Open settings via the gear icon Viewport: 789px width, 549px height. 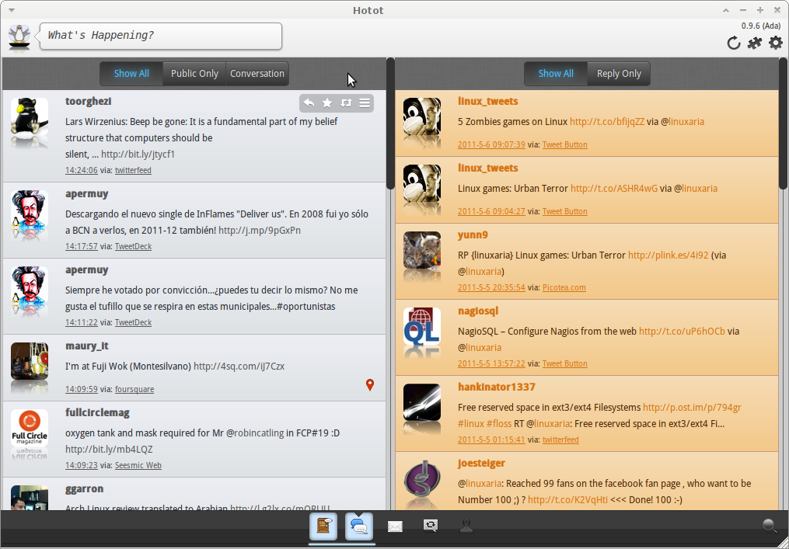click(x=776, y=43)
